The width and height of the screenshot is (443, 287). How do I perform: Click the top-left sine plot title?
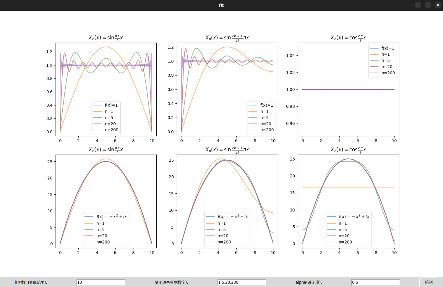click(x=106, y=38)
